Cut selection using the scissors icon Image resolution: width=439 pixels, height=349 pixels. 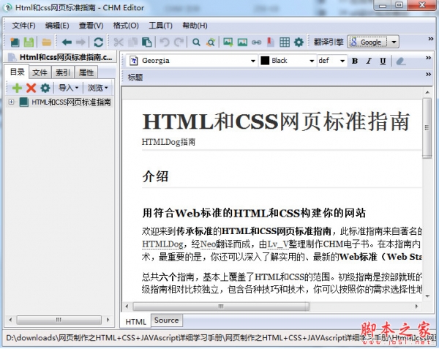[x=119, y=42]
